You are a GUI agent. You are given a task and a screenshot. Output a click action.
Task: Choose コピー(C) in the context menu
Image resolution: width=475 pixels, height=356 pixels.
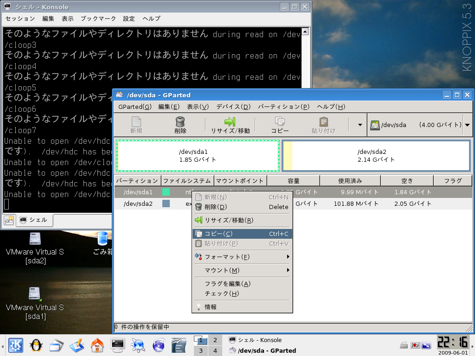pyautogui.click(x=242, y=234)
